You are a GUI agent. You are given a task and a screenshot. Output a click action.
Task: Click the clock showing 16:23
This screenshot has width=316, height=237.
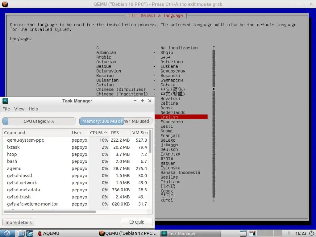tap(301, 233)
